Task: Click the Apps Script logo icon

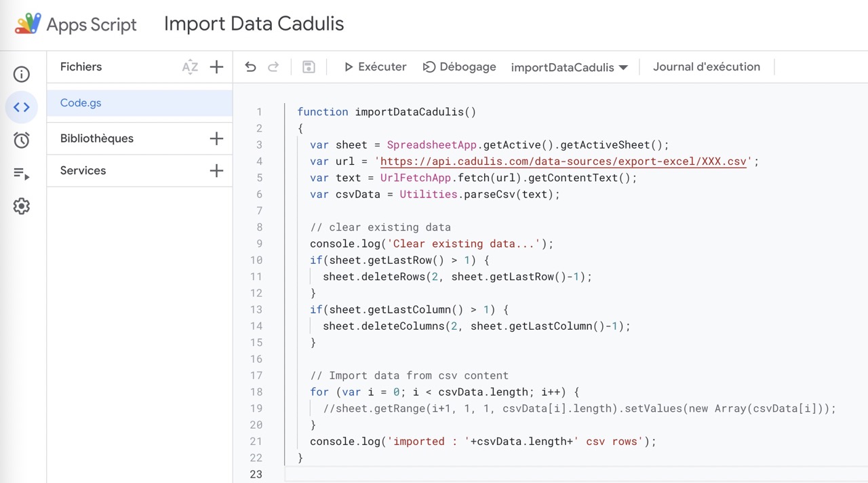Action: coord(28,24)
